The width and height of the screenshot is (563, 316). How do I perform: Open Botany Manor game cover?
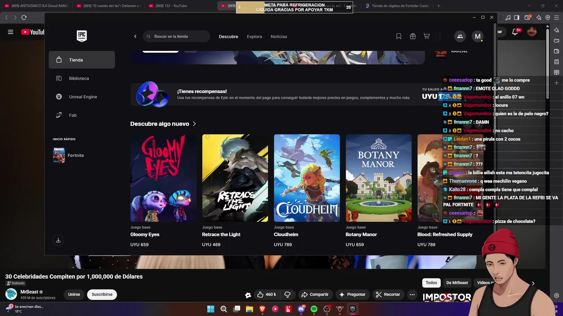pos(378,178)
